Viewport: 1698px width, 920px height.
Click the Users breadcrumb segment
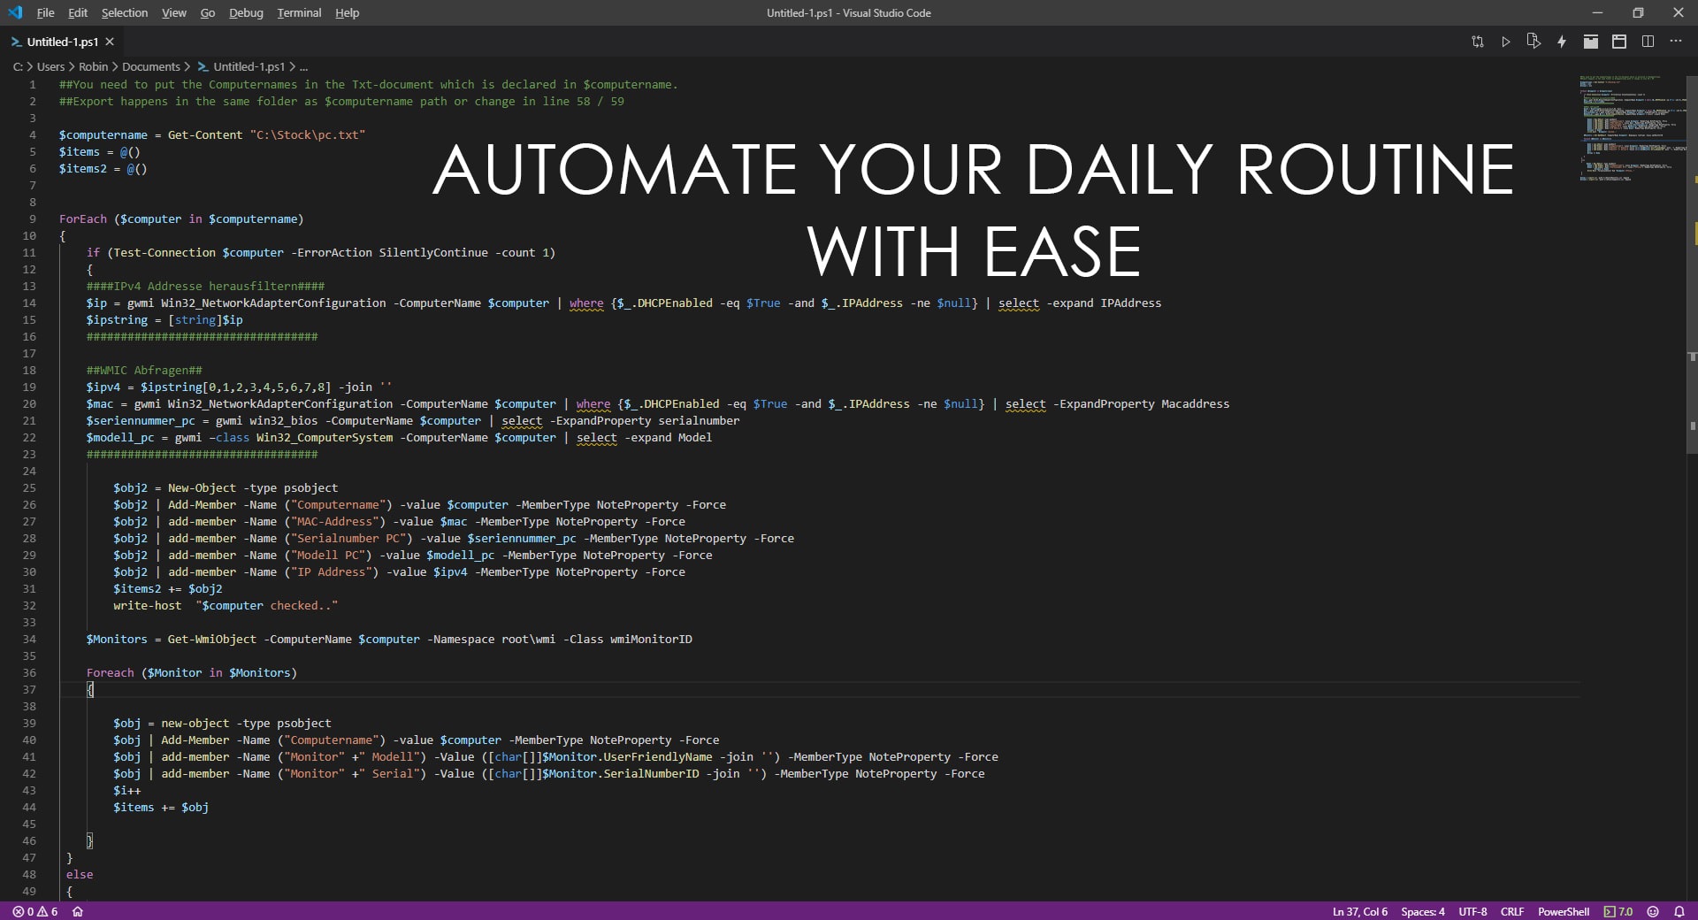(x=50, y=66)
